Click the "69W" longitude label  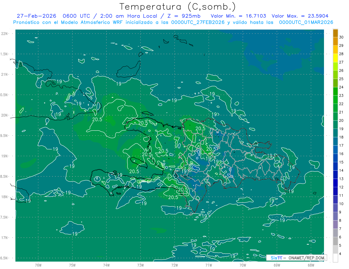point(277,265)
